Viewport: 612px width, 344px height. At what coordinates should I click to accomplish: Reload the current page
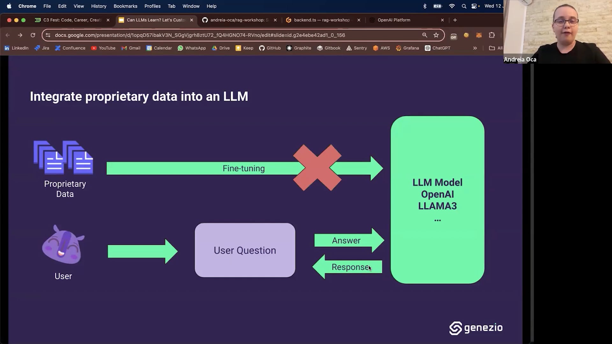pyautogui.click(x=33, y=35)
